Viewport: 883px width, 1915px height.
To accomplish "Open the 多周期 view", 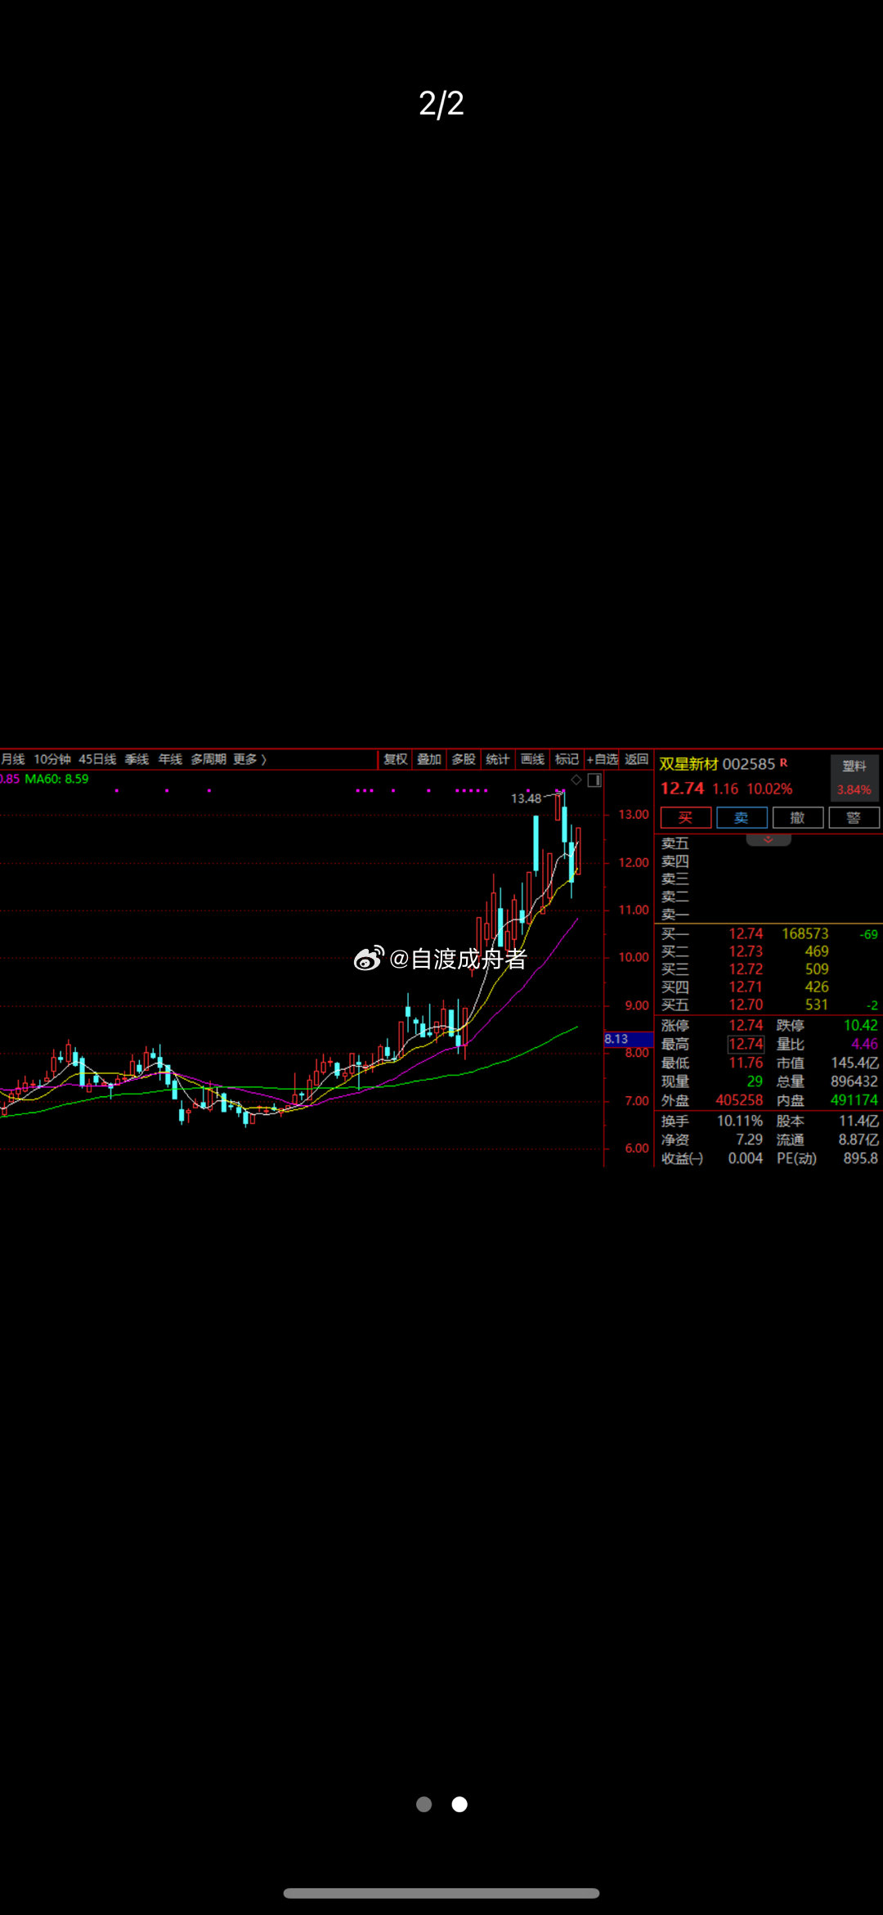I will [x=208, y=759].
